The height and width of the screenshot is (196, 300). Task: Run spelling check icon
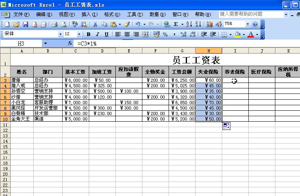(75, 24)
